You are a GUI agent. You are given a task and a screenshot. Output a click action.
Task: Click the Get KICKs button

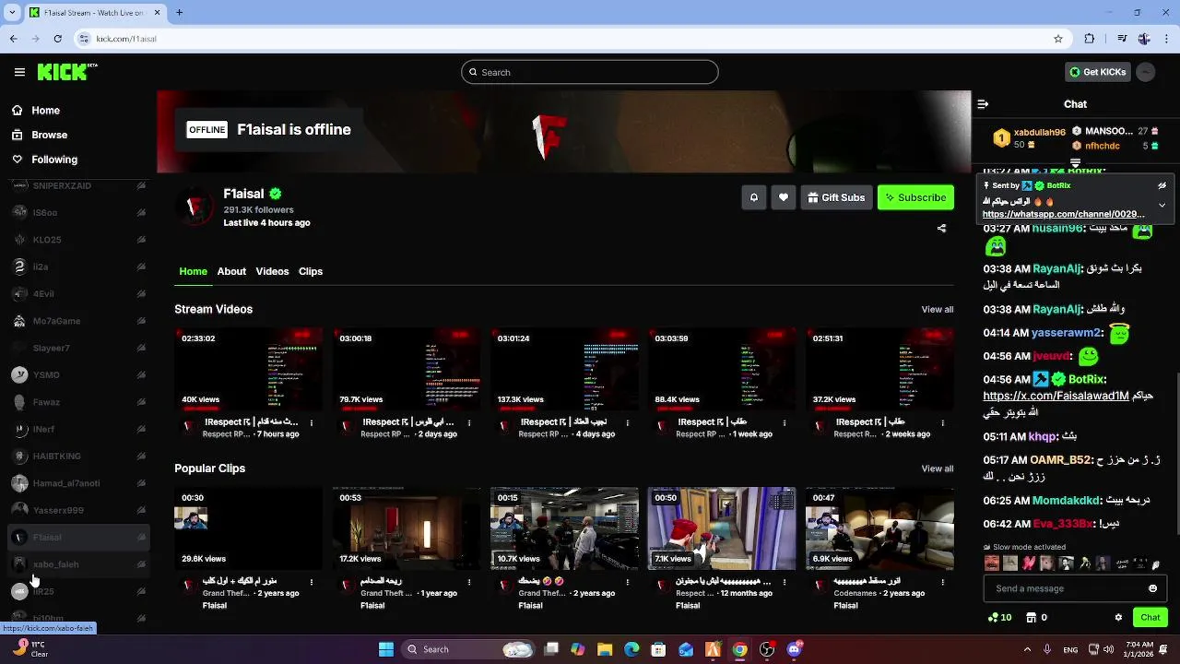coord(1097,72)
